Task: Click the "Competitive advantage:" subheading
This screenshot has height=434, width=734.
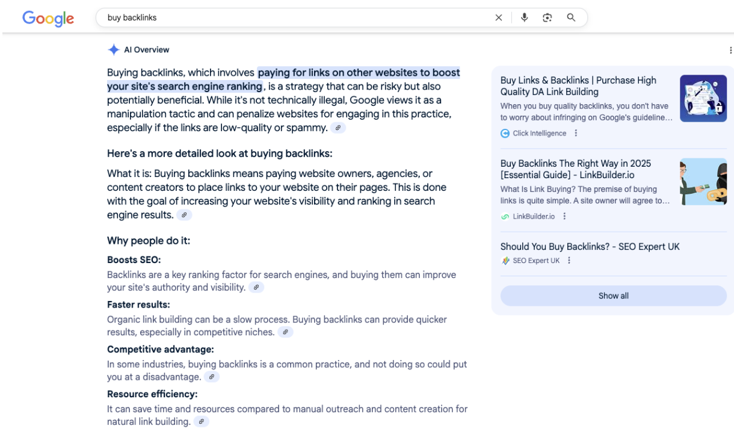Action: click(x=161, y=349)
